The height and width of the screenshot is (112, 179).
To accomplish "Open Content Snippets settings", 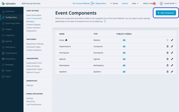I will tap(34, 24).
